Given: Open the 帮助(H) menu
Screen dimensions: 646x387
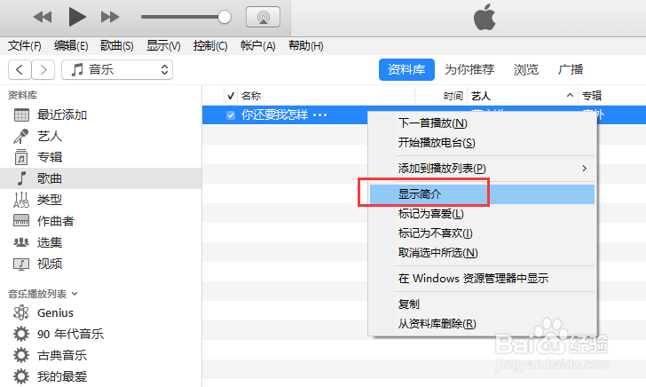Looking at the screenshot, I should tap(305, 46).
